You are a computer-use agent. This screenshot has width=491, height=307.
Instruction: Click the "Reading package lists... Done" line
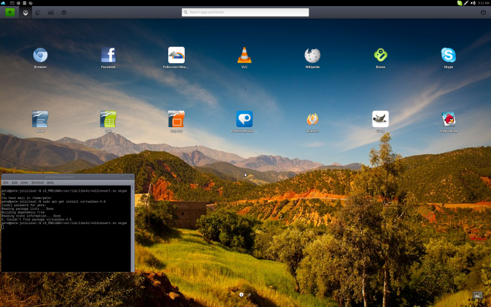[x=28, y=209]
